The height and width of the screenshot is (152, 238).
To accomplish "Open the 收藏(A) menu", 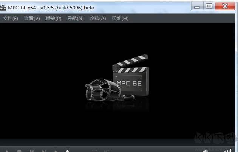I will (98, 19).
